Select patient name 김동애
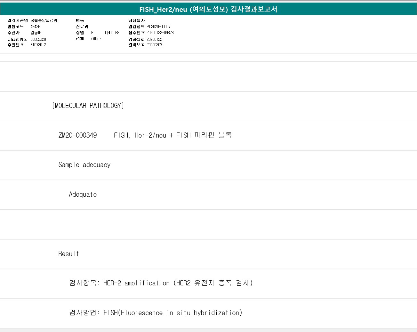This screenshot has height=332, width=417. [x=36, y=33]
